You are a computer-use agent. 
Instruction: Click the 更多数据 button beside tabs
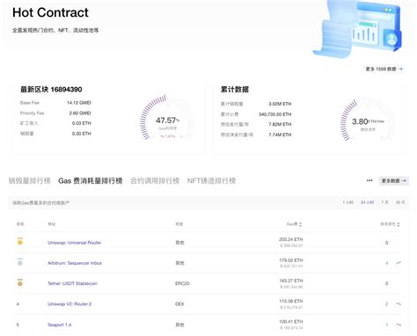393,181
